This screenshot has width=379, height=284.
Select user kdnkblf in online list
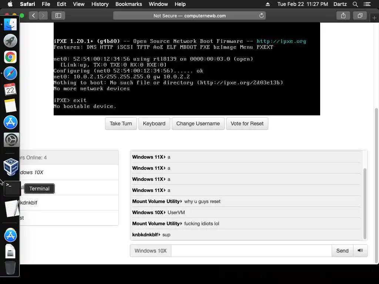(x=69, y=203)
